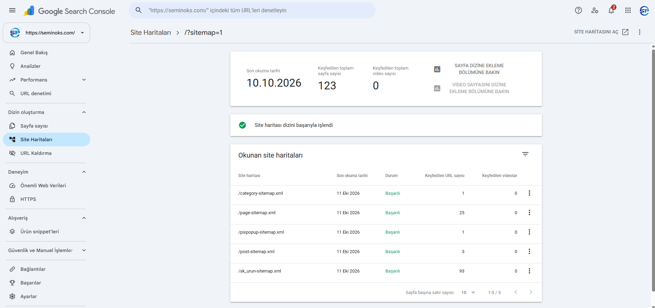Open the property selector dropdown
Image resolution: width=655 pixels, height=308 pixels.
tap(46, 33)
